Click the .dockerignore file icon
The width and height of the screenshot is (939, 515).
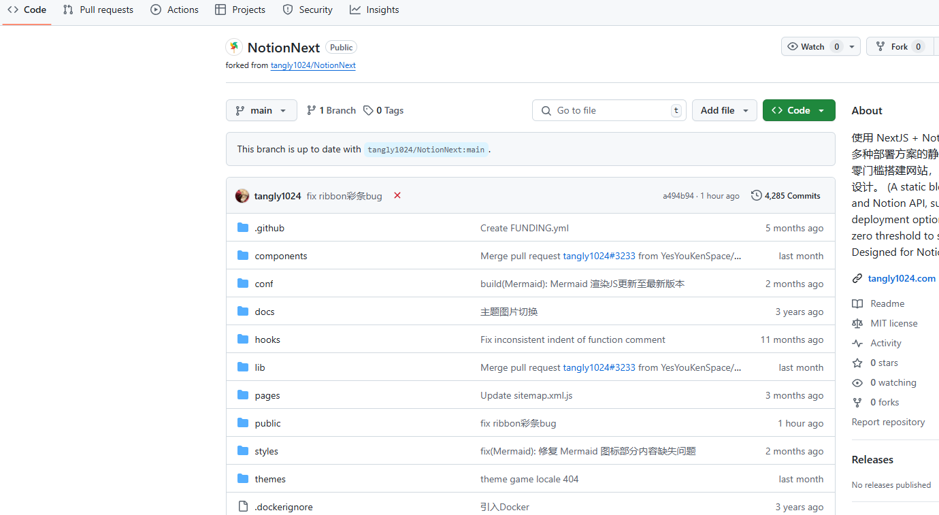pyautogui.click(x=243, y=507)
